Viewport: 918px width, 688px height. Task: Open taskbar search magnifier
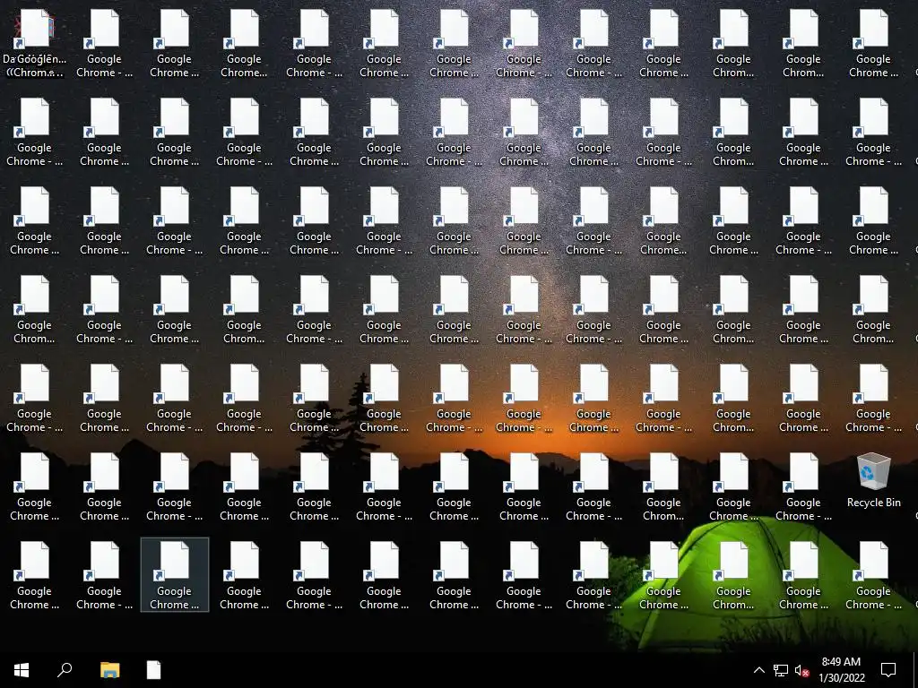[65, 670]
